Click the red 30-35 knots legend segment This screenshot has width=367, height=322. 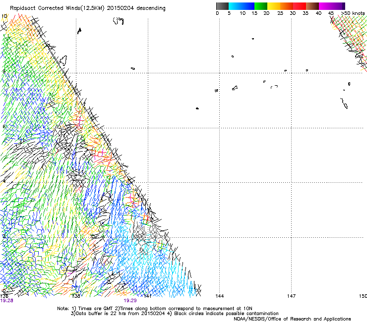pyautogui.click(x=300, y=6)
